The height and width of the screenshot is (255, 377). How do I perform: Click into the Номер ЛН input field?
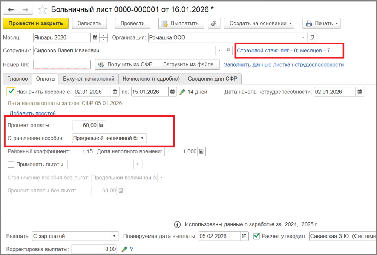coord(62,64)
